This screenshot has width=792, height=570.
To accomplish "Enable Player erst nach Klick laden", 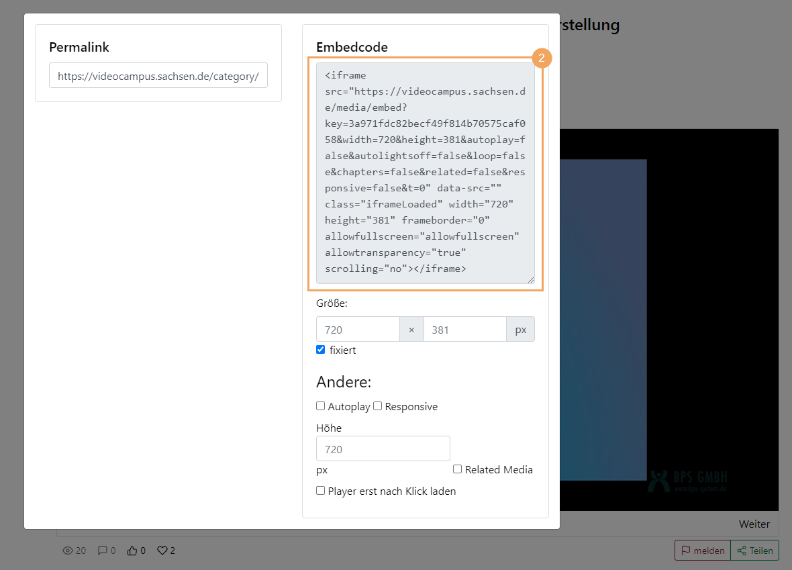I will tap(320, 490).
